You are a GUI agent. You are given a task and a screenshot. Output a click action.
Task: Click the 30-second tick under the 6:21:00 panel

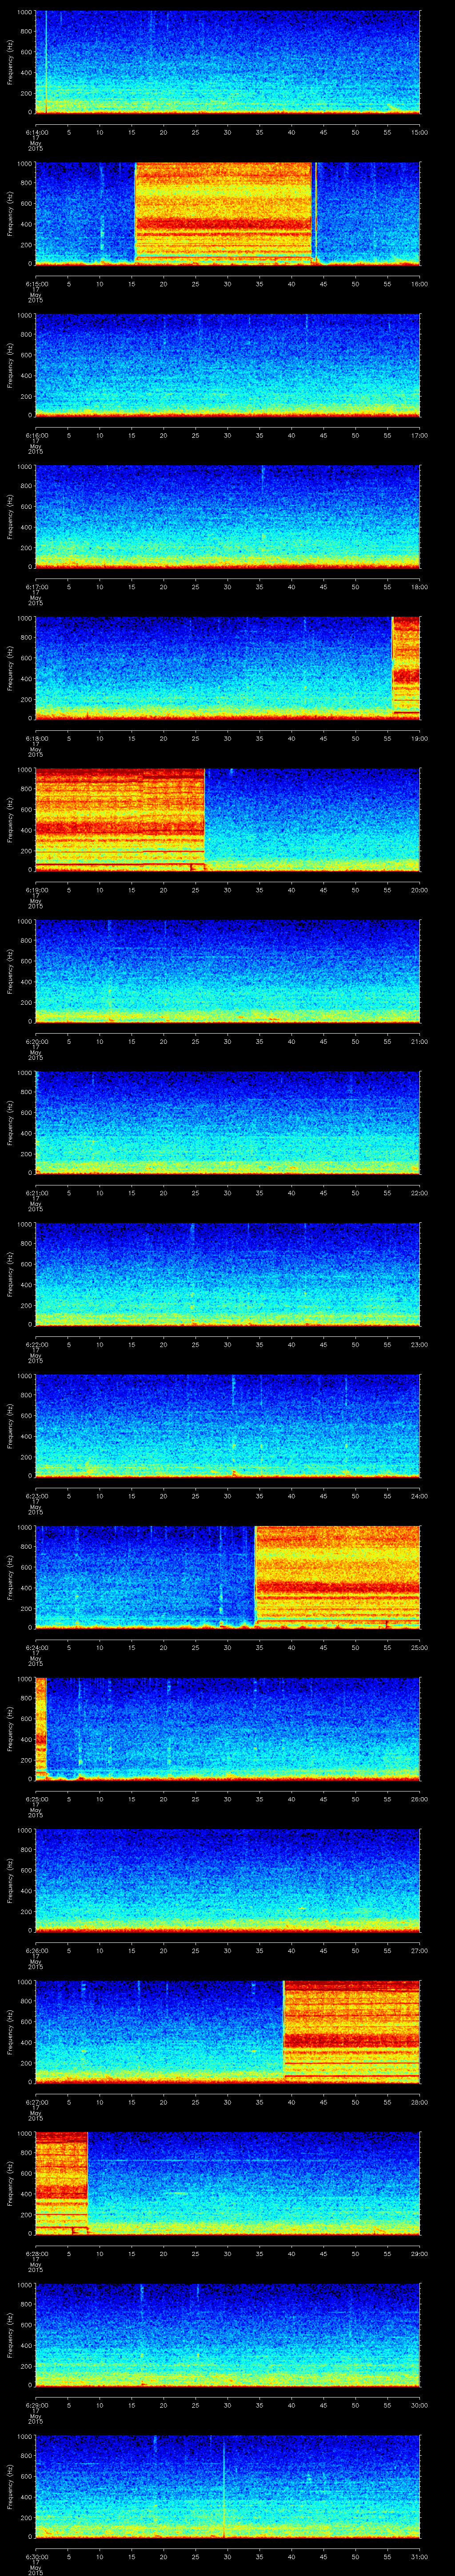(x=228, y=1192)
